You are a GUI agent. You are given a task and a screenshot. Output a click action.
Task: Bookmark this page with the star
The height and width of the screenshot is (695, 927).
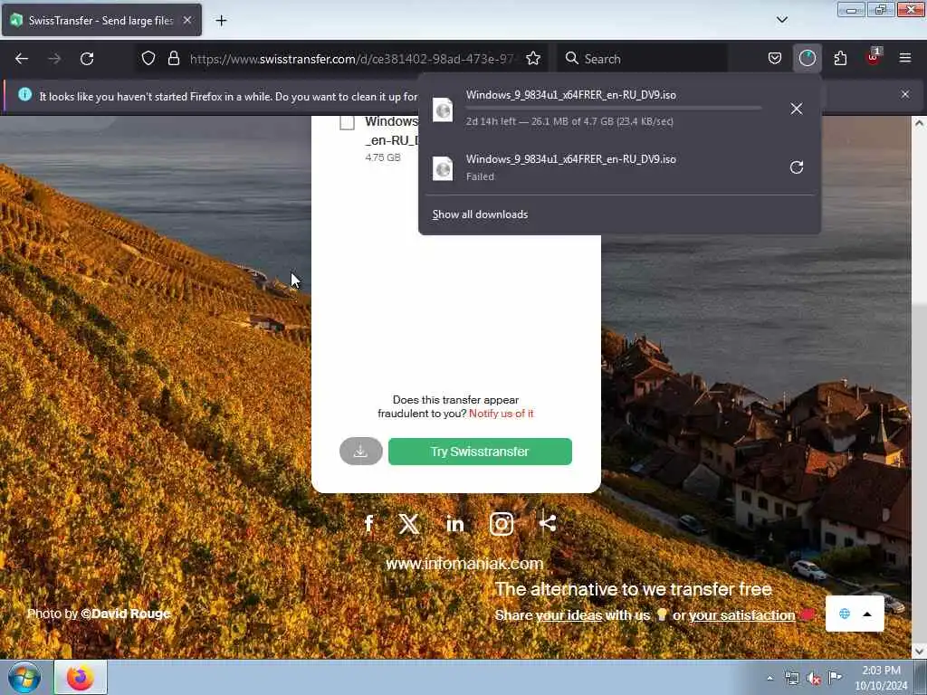coord(532,59)
